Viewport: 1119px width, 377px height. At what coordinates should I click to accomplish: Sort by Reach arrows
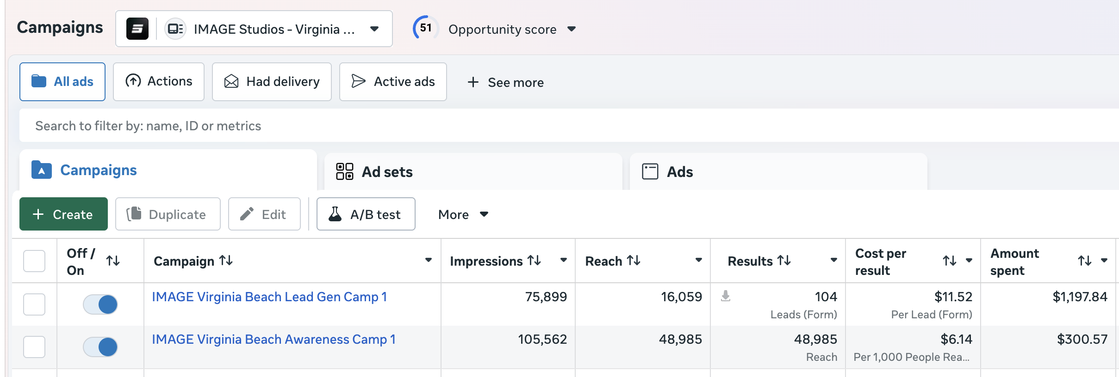point(634,261)
